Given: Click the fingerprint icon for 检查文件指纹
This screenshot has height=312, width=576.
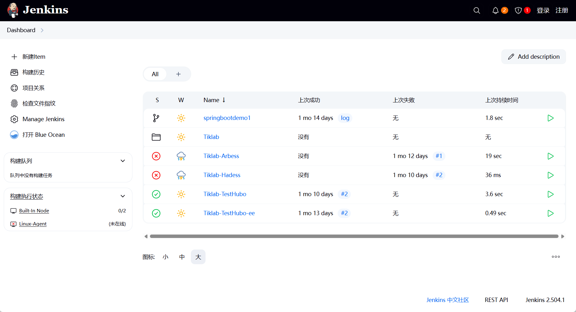Looking at the screenshot, I should [14, 104].
